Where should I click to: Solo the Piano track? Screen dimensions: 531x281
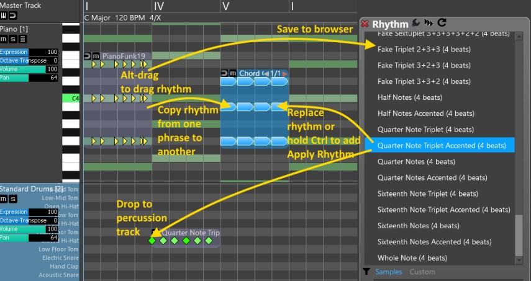(x=12, y=39)
